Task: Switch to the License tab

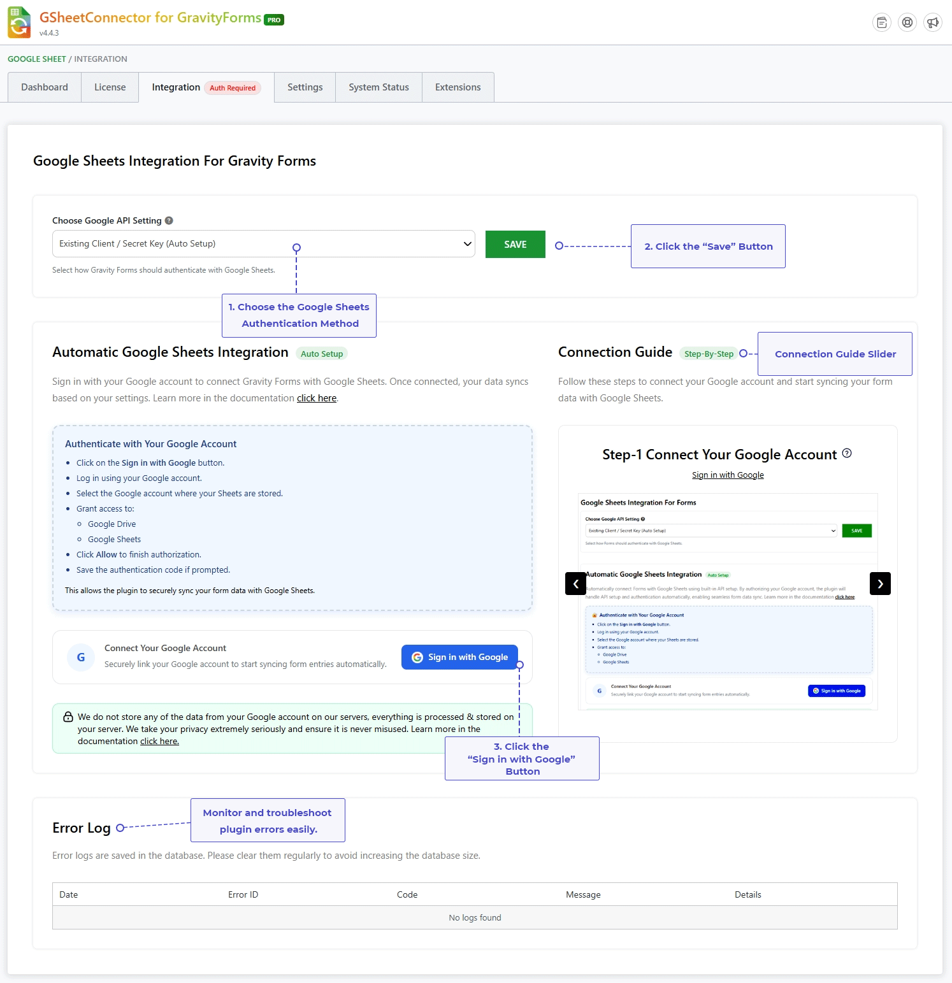Action: click(110, 87)
